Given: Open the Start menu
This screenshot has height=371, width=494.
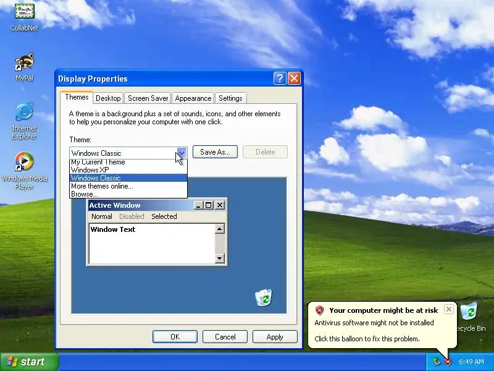Looking at the screenshot, I should pyautogui.click(x=29, y=362).
